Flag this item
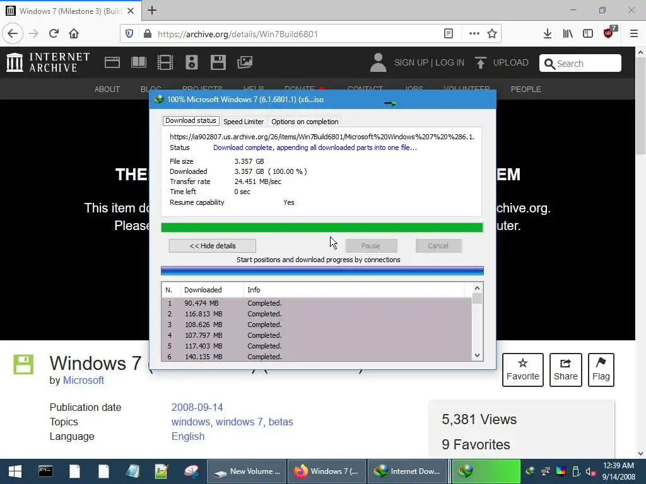Screen dimensions: 646x484 pyautogui.click(x=601, y=369)
